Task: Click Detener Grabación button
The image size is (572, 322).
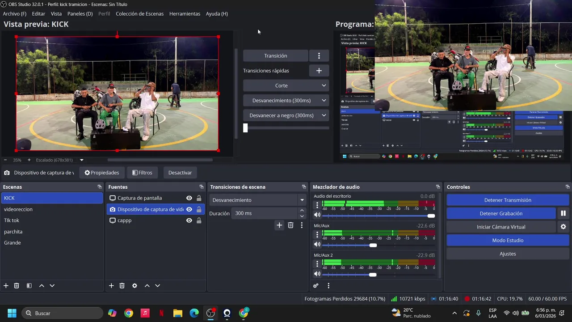Action: [x=501, y=213]
